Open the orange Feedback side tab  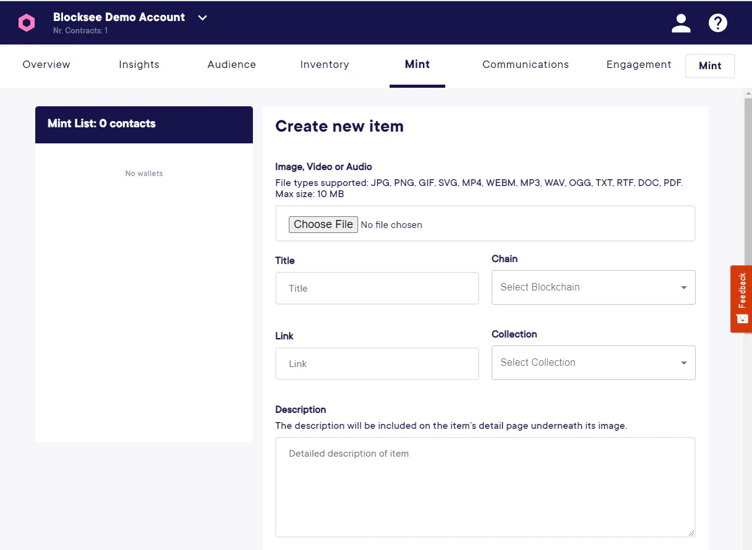[x=741, y=299]
